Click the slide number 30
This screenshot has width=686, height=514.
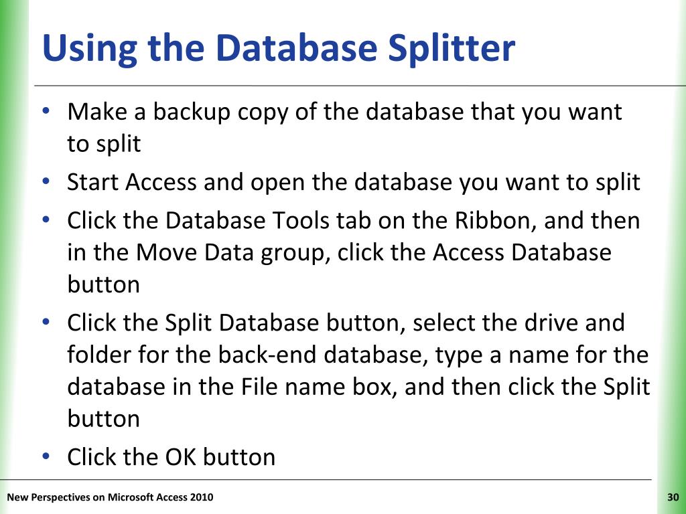tap(673, 497)
